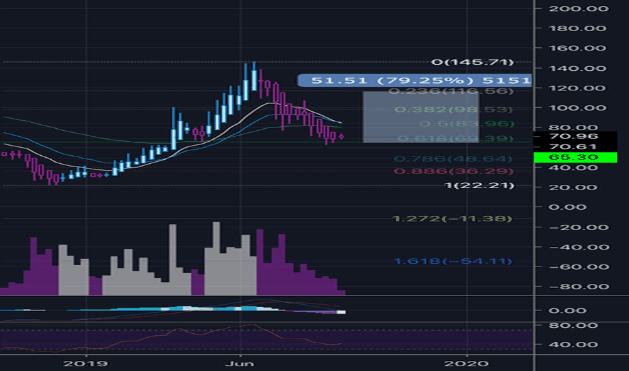Click the 0.618(69.39) Fibonacci level label
This screenshot has height=371, width=629.
coord(456,138)
